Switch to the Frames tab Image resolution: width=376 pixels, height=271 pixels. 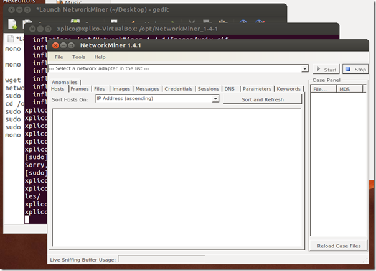[x=80, y=89]
